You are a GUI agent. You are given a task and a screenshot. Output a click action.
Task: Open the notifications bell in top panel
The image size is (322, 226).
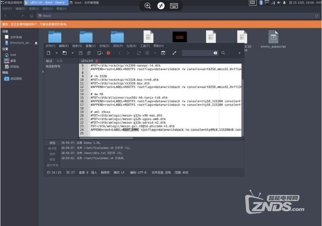[x=284, y=3]
